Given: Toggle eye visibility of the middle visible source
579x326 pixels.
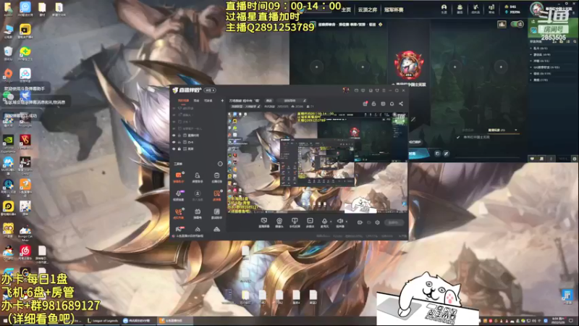Looking at the screenshot, I should click(174, 142).
